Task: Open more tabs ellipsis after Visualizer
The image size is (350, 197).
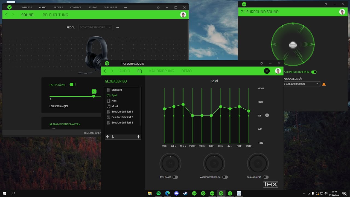Action: click(125, 7)
